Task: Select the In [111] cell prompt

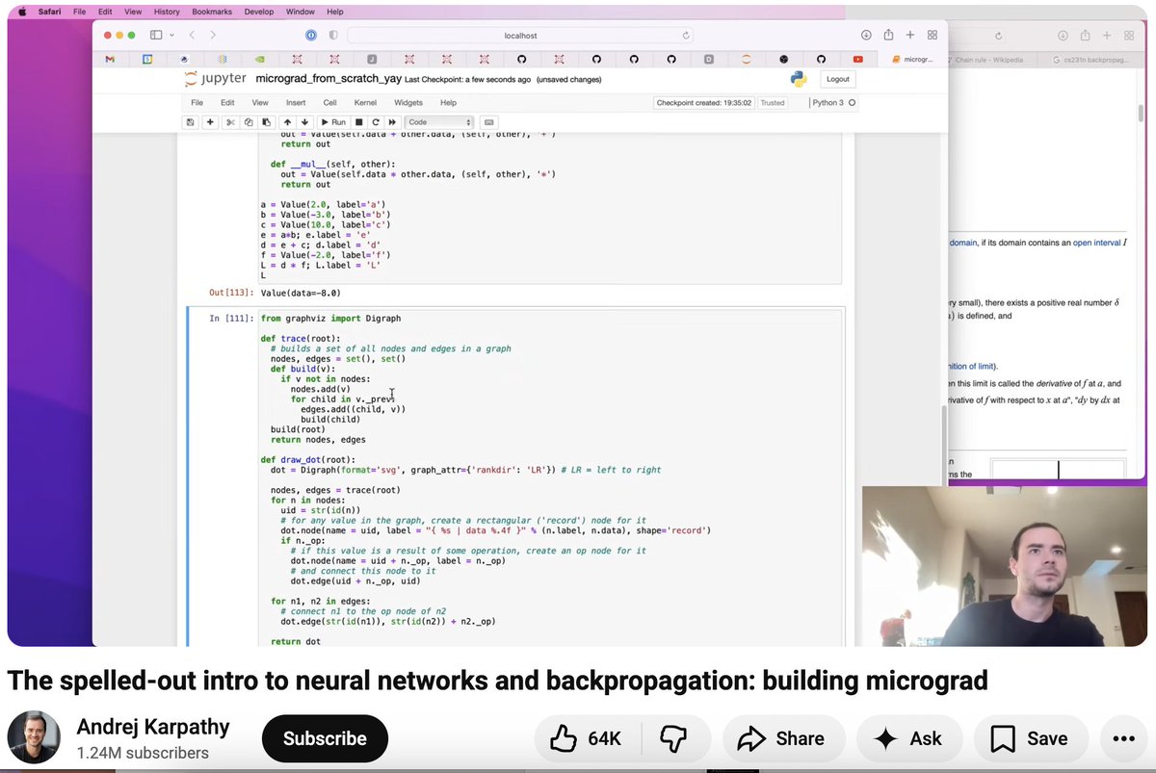Action: click(x=231, y=318)
